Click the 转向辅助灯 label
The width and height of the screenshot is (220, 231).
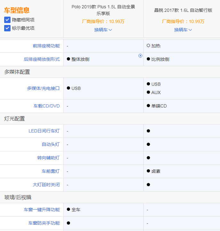(x=48, y=158)
